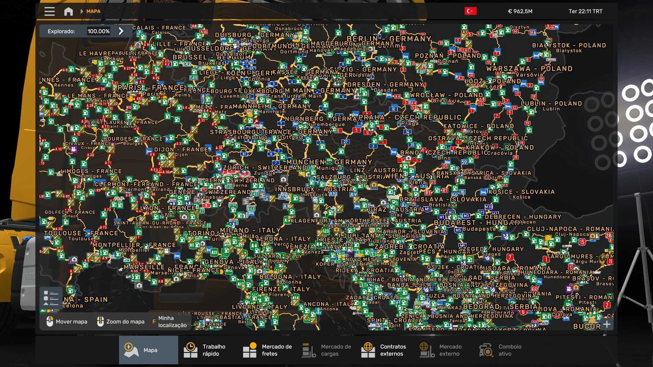Image resolution: width=653 pixels, height=367 pixels.
Task: Click the € 962,5M balance display
Action: click(520, 11)
